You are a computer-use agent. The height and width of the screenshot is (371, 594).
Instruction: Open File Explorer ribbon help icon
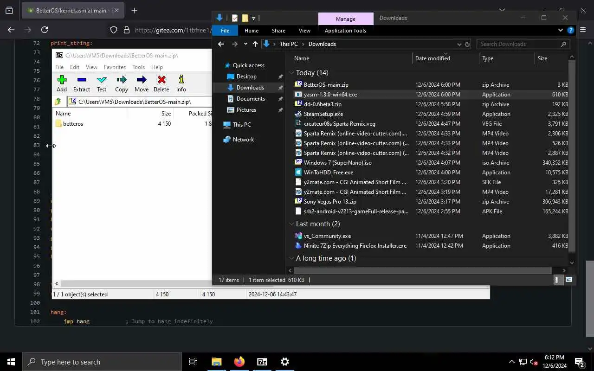[x=571, y=31]
